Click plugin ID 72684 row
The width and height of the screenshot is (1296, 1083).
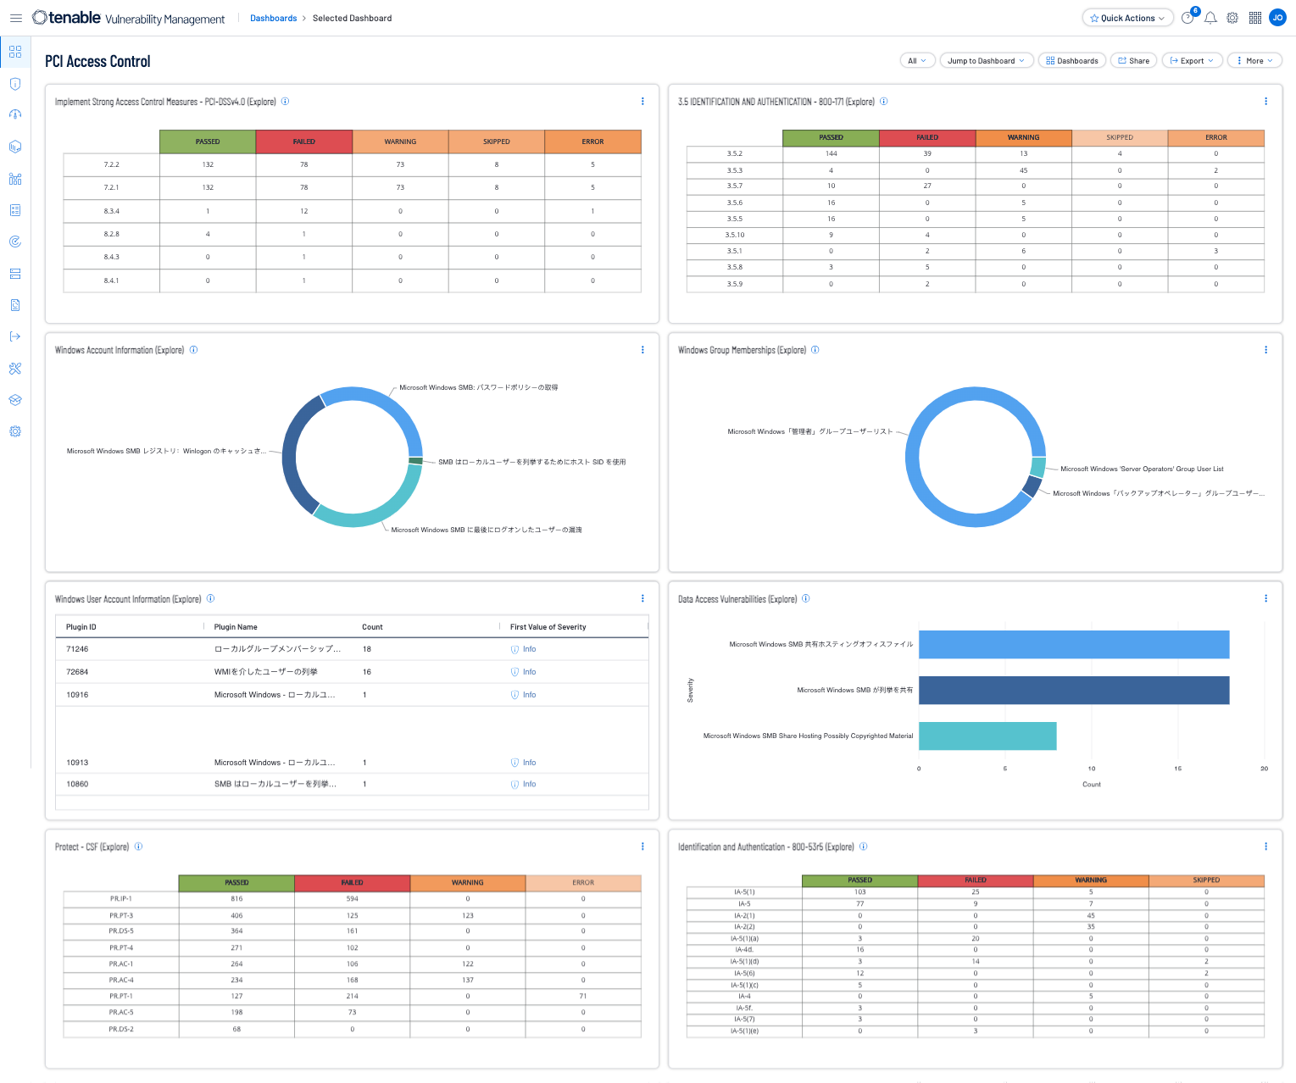click(x=352, y=672)
